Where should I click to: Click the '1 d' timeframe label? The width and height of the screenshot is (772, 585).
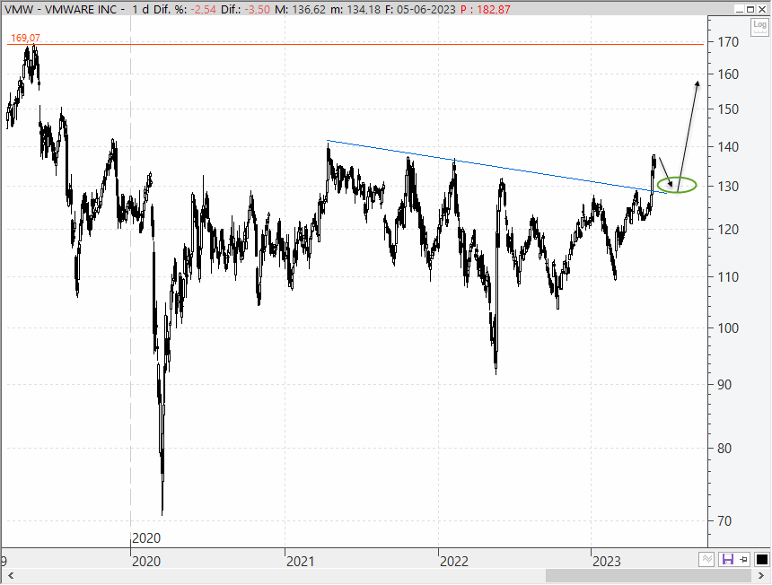click(x=140, y=9)
